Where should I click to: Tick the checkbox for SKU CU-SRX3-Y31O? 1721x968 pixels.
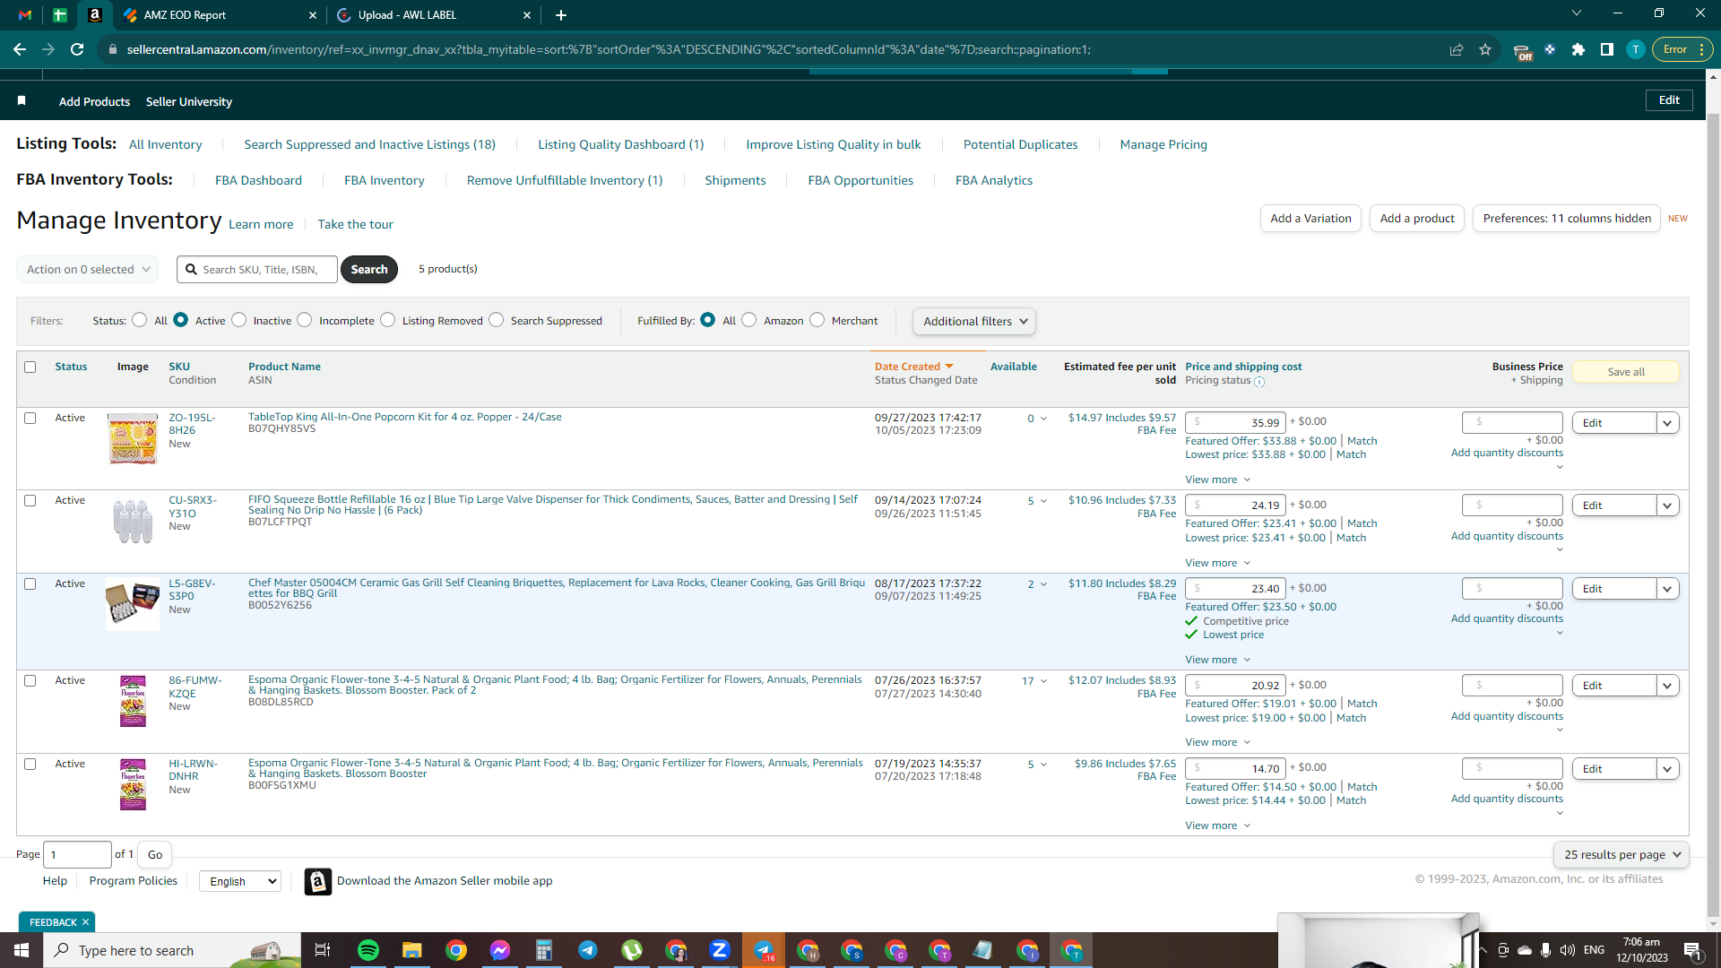[x=30, y=500]
